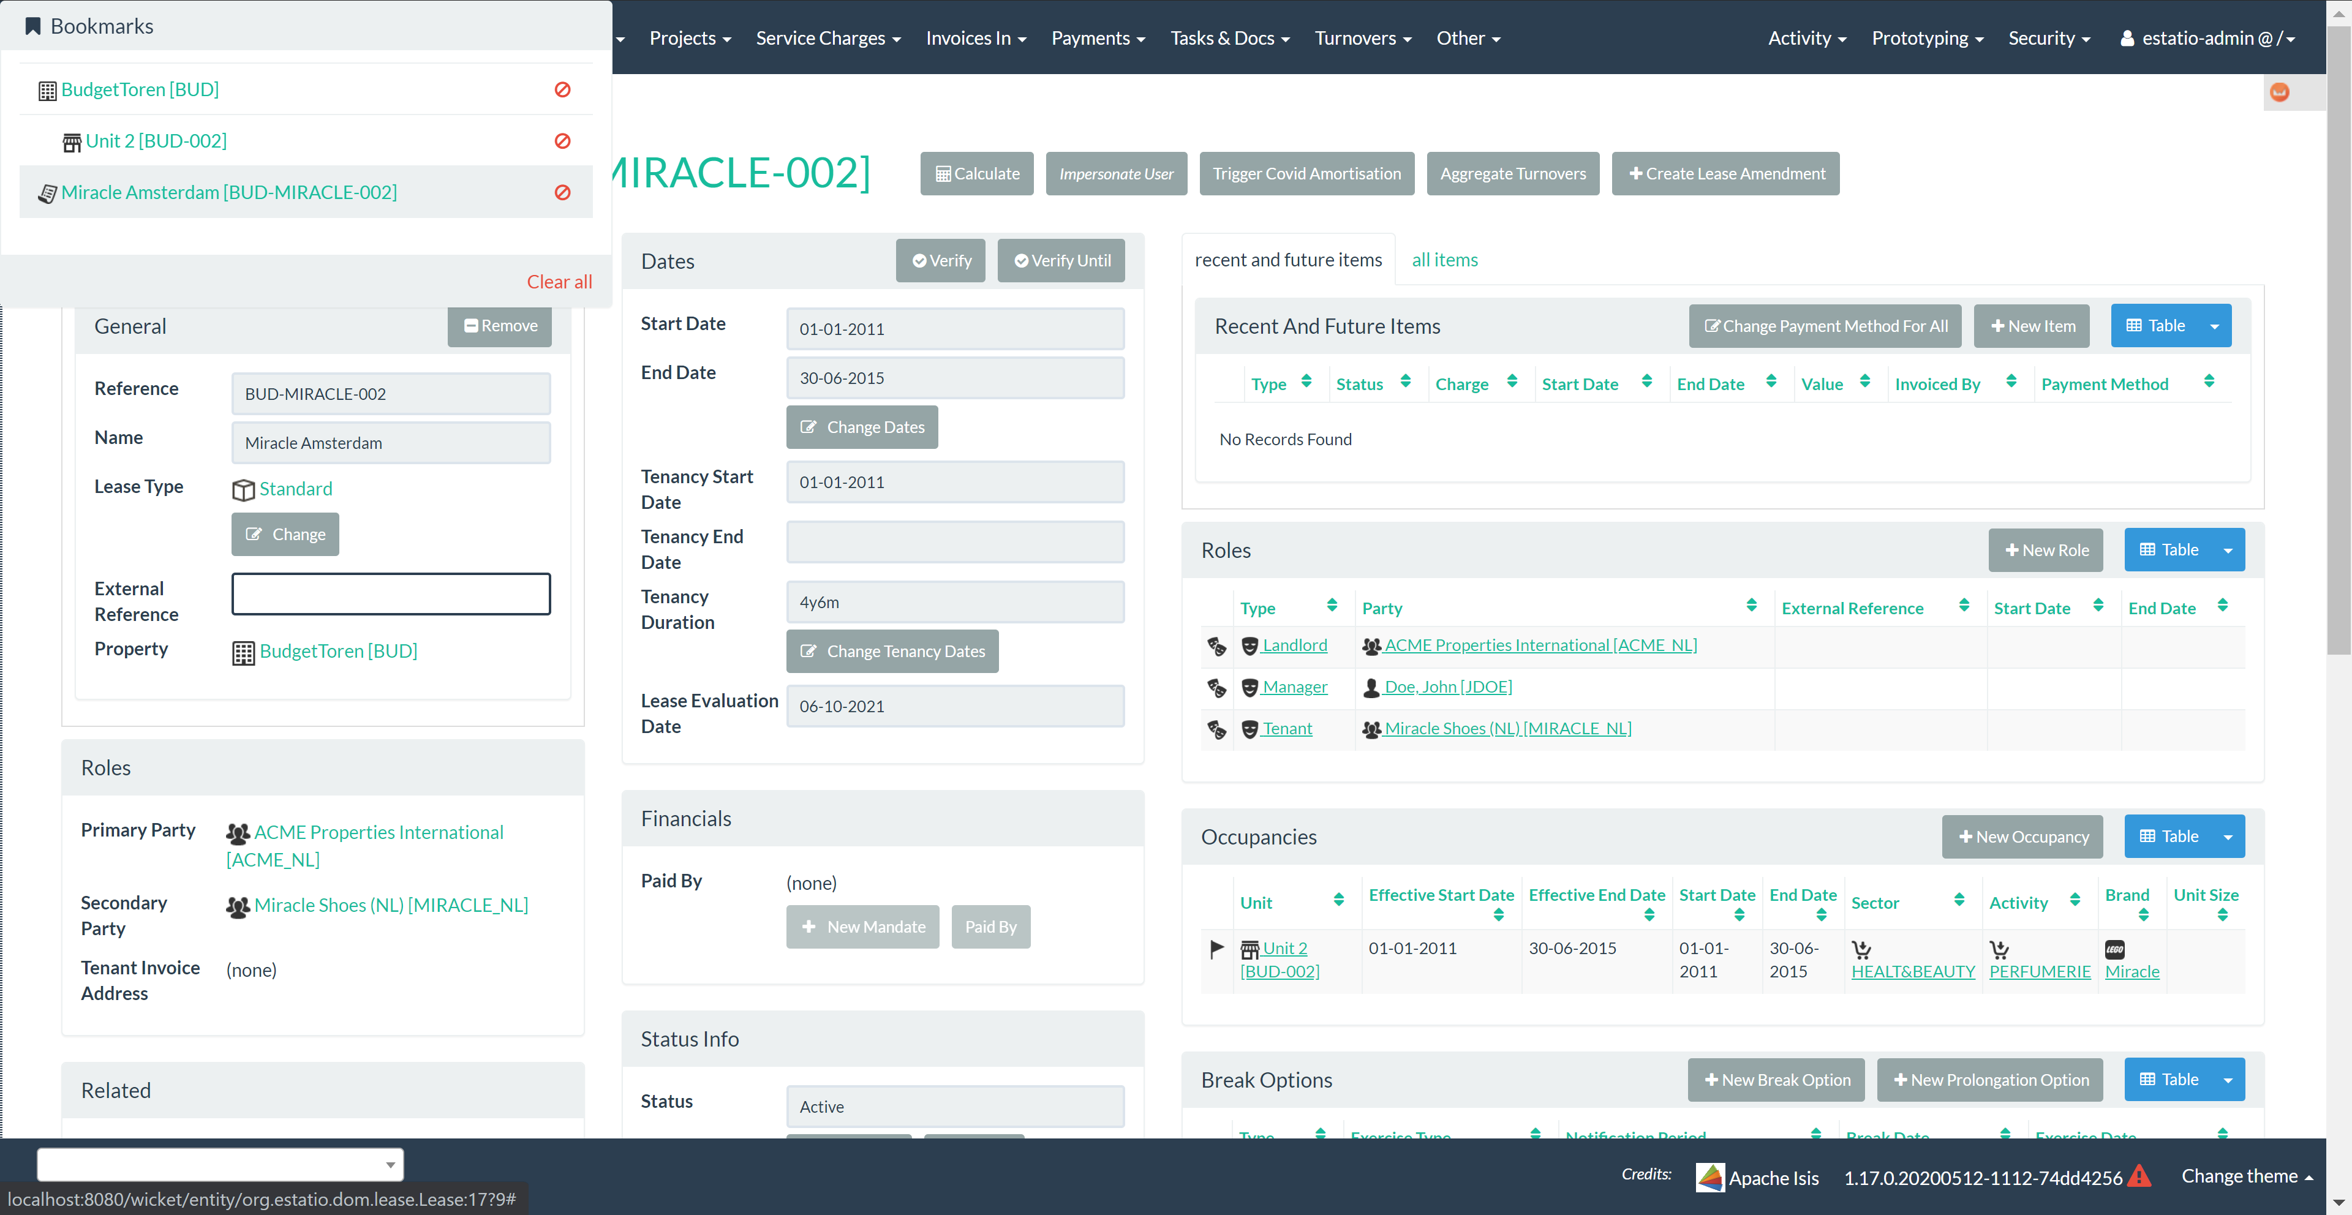Click Clear all bookmarks link
2352x1215 pixels.
coord(559,282)
